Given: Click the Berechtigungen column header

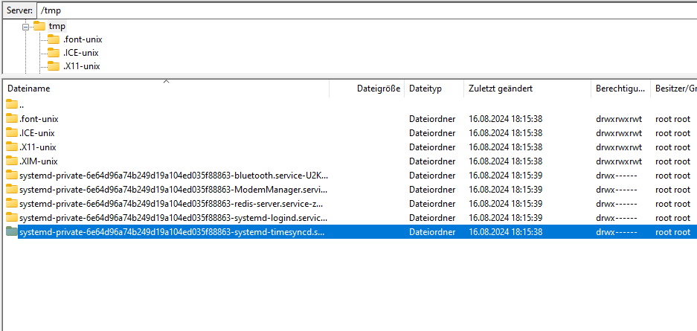Looking at the screenshot, I should (620, 89).
